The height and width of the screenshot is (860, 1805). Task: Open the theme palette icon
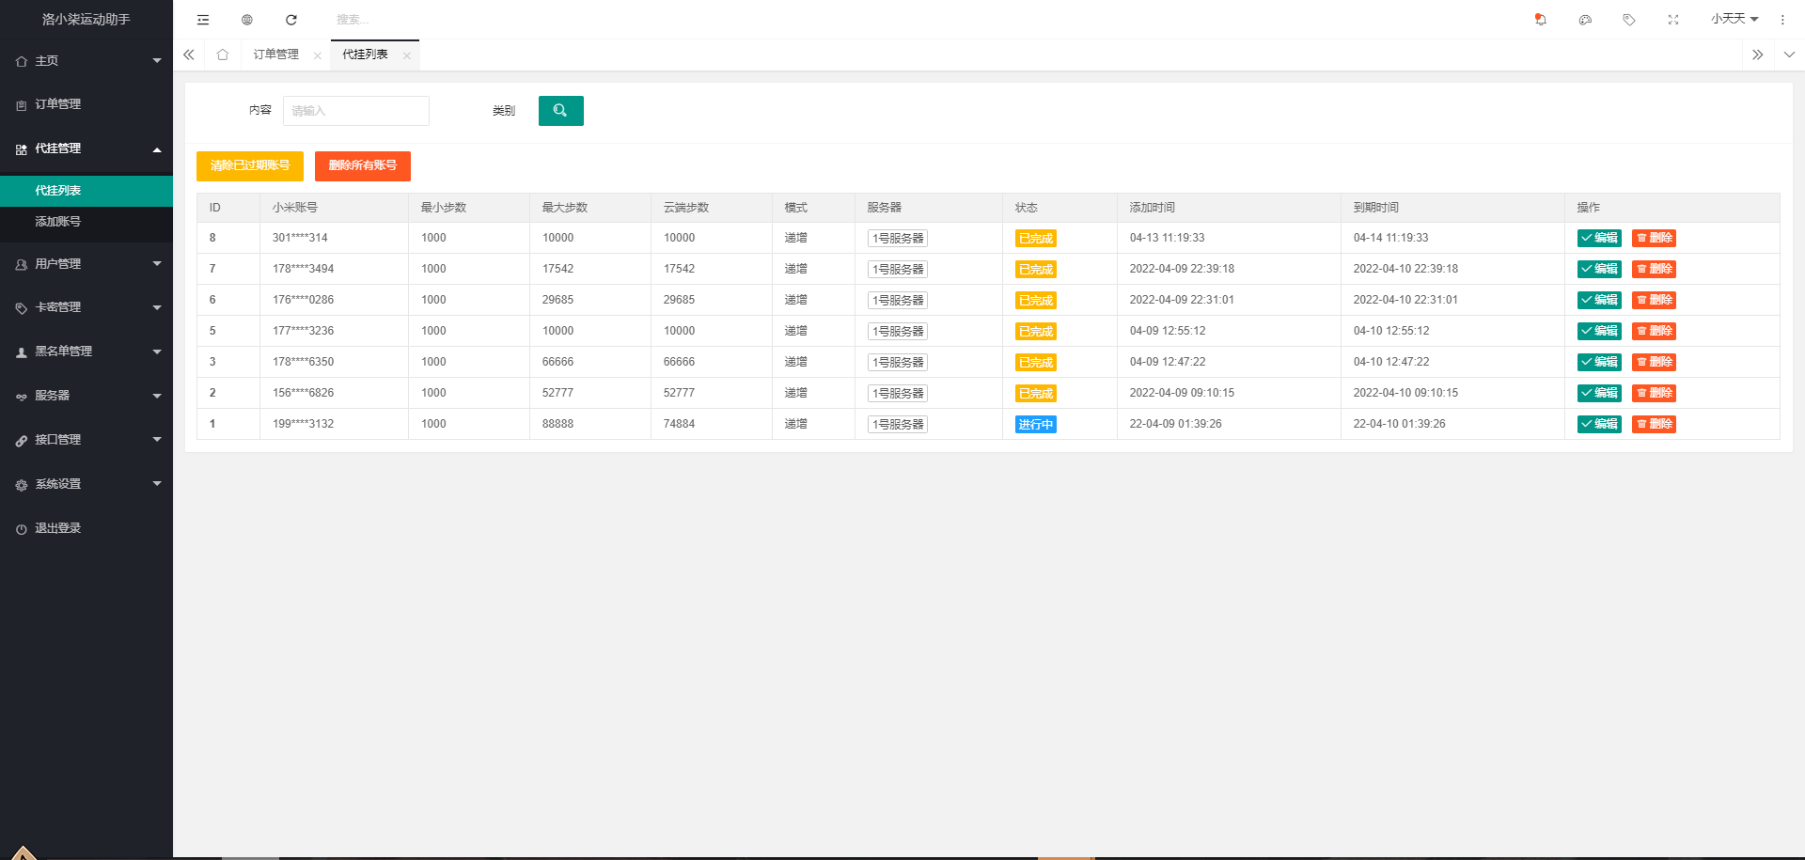(x=1585, y=20)
